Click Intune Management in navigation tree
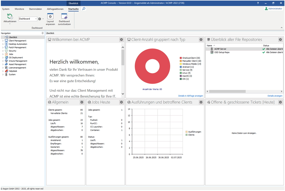Screen dimensions: 285x191 tap(18, 61)
